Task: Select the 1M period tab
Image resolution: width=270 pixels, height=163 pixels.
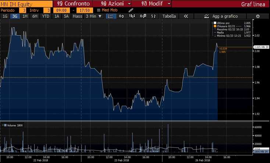Action: coord(25,16)
